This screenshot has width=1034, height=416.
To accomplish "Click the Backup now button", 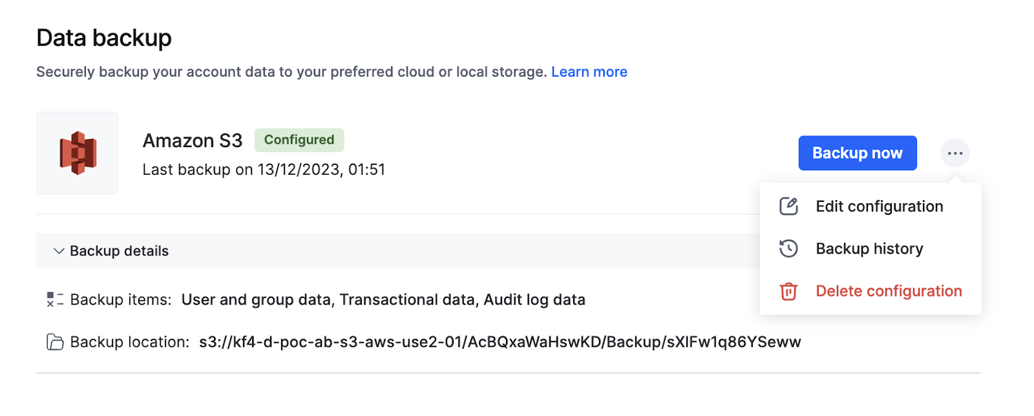I will [x=858, y=153].
